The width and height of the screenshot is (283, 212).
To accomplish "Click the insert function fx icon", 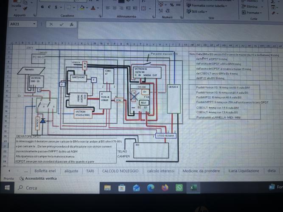I will click(72, 25).
